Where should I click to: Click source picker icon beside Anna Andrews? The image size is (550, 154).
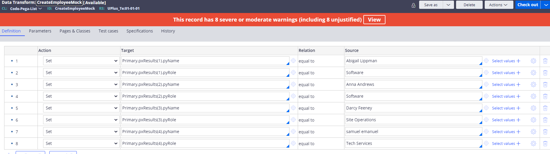click(486, 84)
